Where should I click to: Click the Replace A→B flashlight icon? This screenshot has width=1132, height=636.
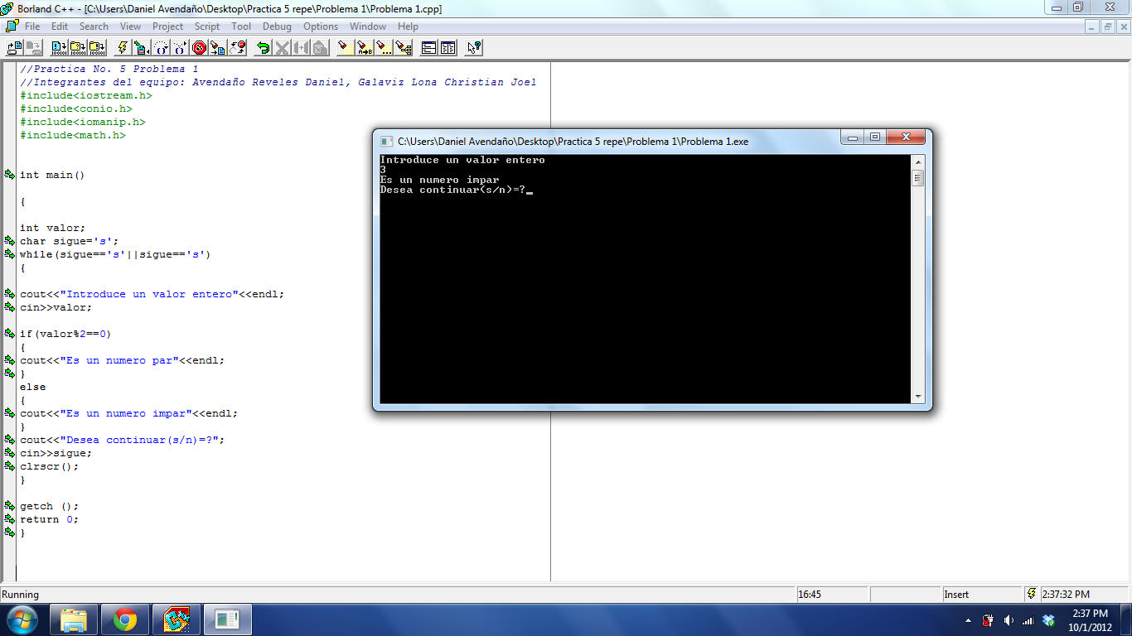[364, 48]
